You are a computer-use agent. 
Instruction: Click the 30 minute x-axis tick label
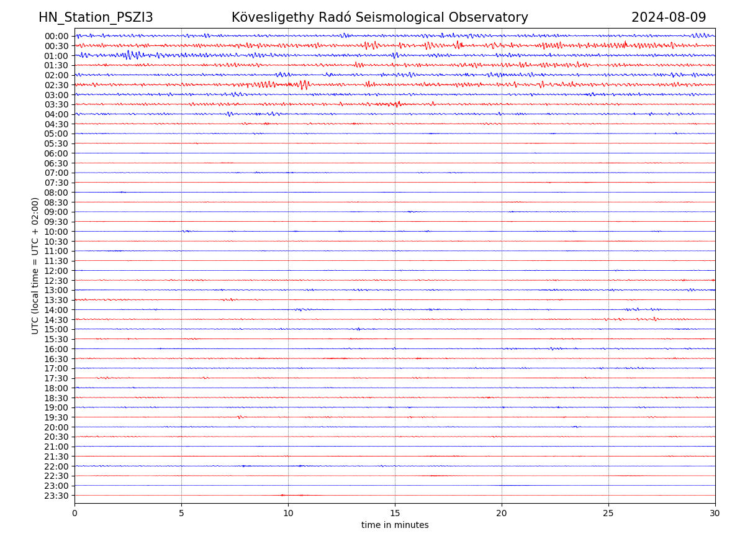(x=715, y=514)
